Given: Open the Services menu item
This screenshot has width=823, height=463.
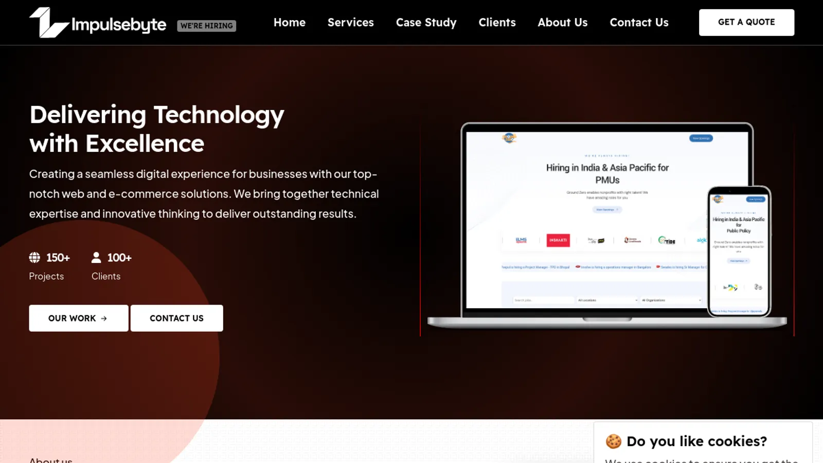Looking at the screenshot, I should 351,23.
